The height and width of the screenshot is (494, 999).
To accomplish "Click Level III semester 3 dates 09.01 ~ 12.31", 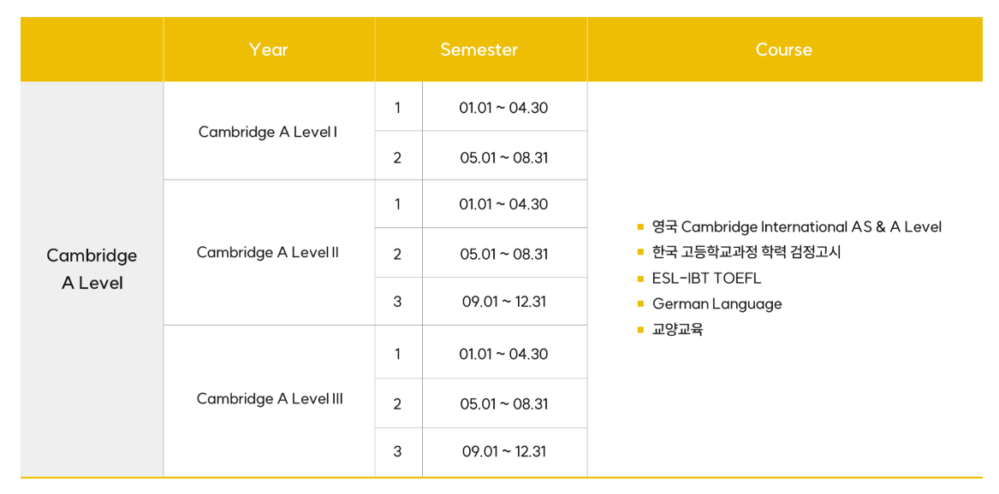I will point(503,451).
